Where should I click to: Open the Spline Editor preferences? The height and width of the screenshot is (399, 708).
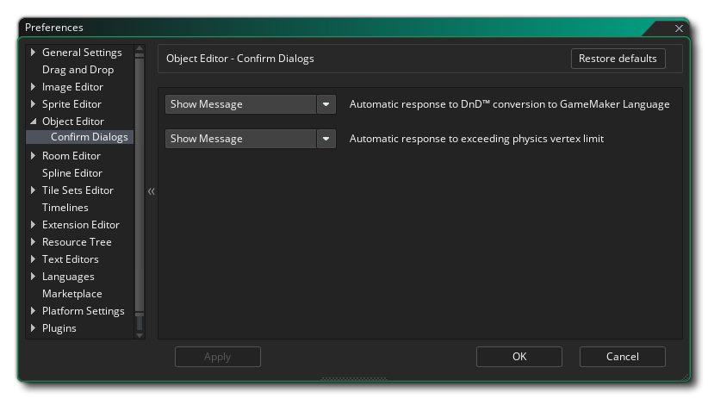click(x=71, y=173)
